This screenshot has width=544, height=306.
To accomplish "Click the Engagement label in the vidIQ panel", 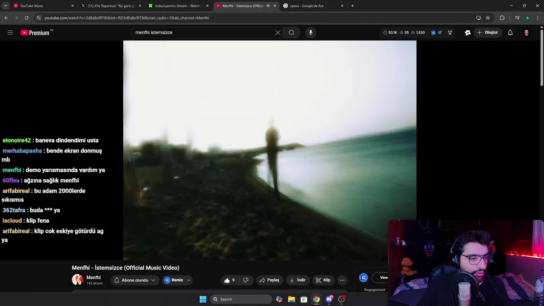I will pos(375,290).
